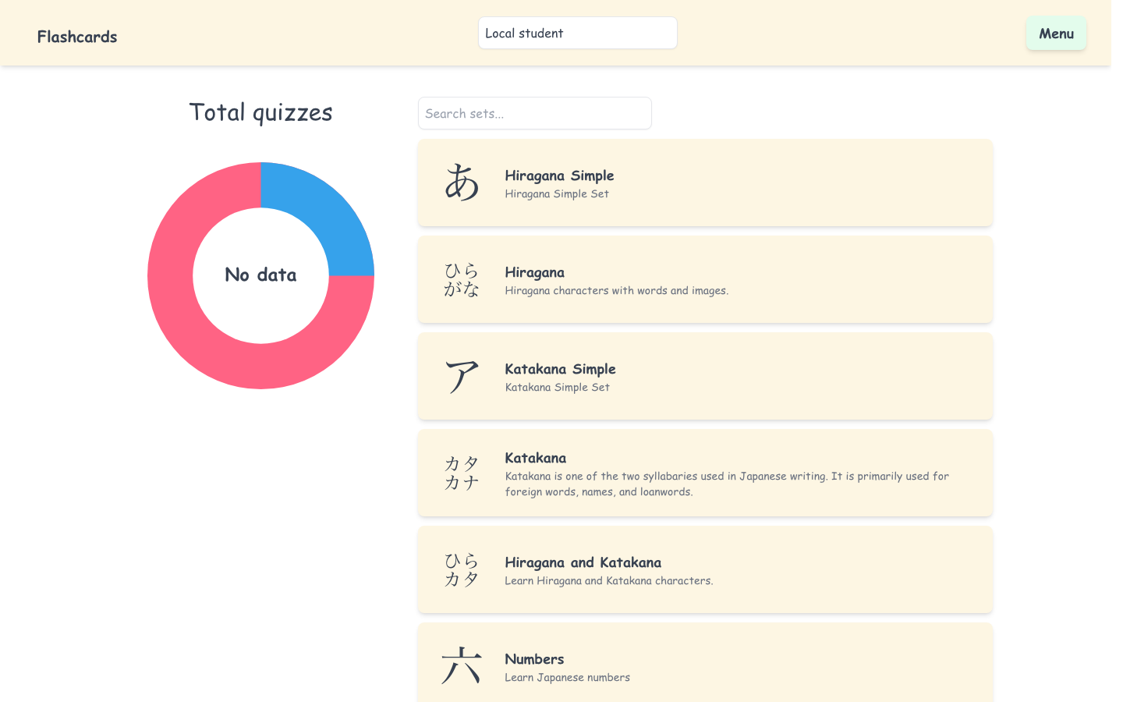Click the あ icon for Hiragana Simple
1123x702 pixels.
tap(462, 182)
